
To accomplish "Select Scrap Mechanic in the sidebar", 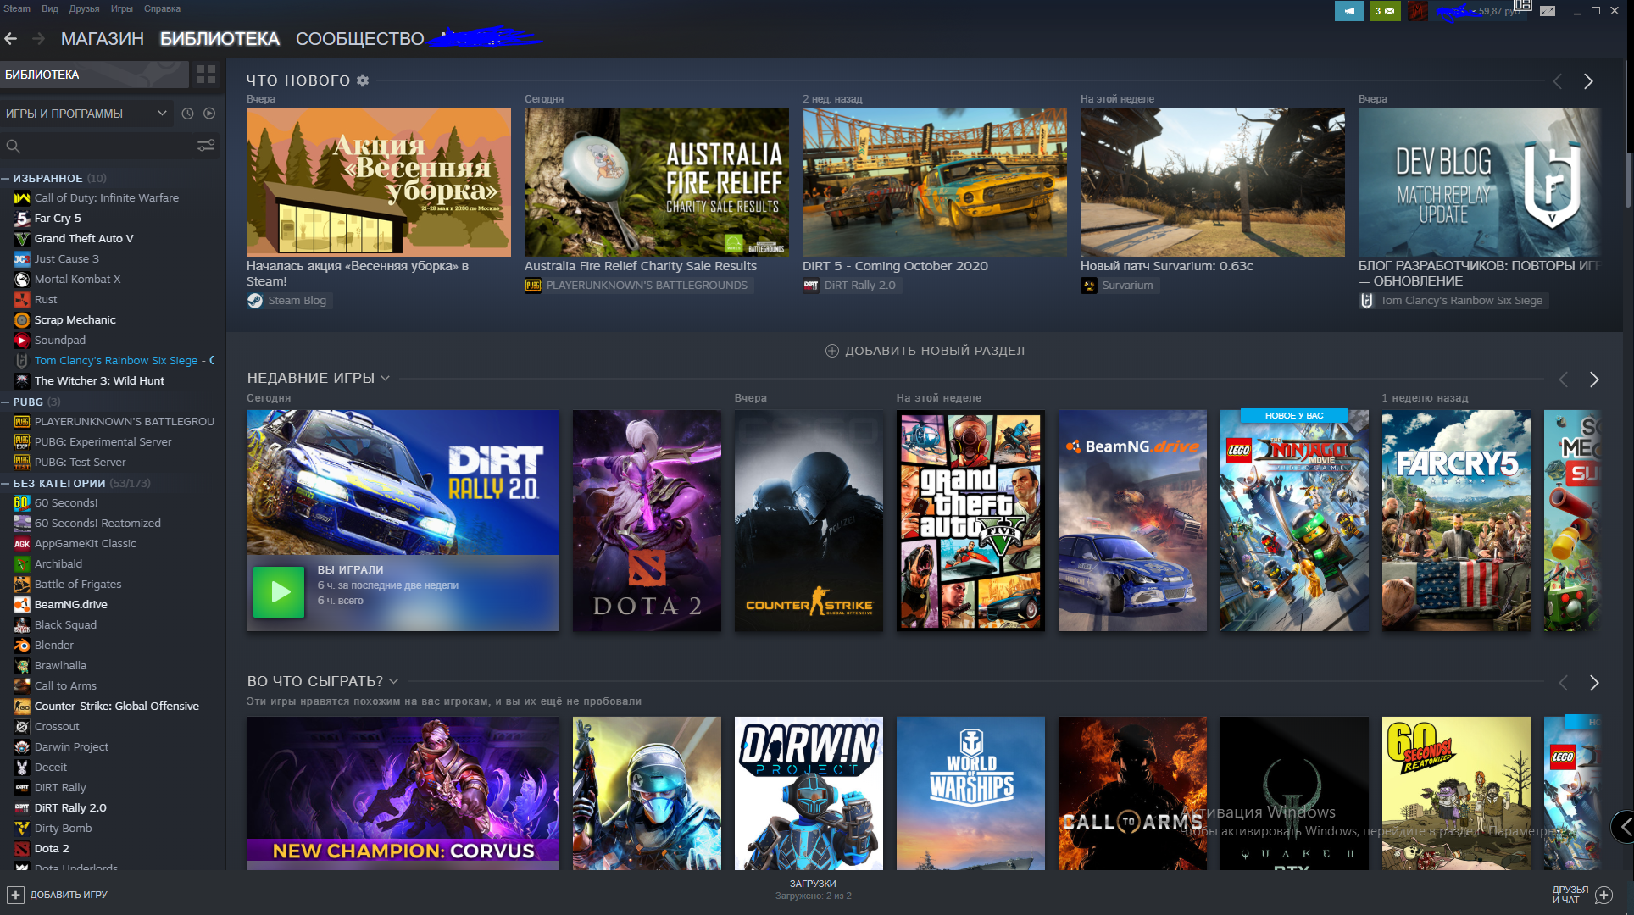I will click(75, 320).
